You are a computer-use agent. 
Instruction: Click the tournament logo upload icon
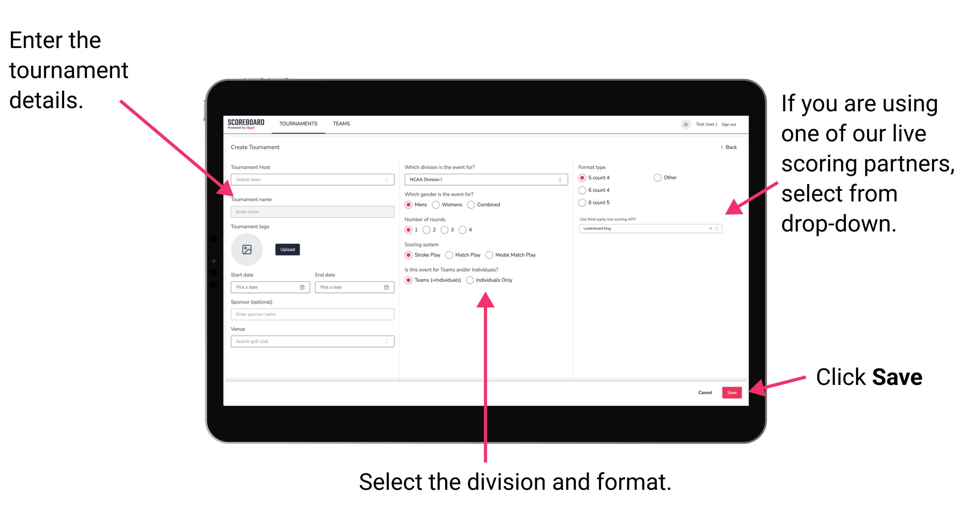tap(247, 249)
